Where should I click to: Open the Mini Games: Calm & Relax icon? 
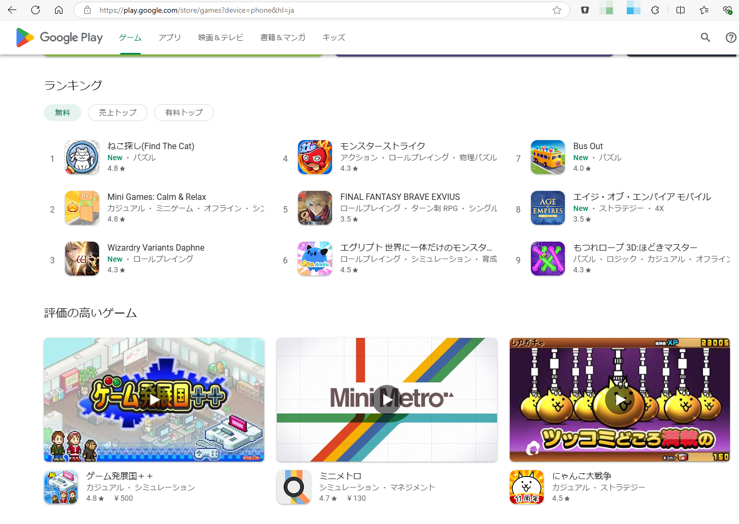[82, 208]
